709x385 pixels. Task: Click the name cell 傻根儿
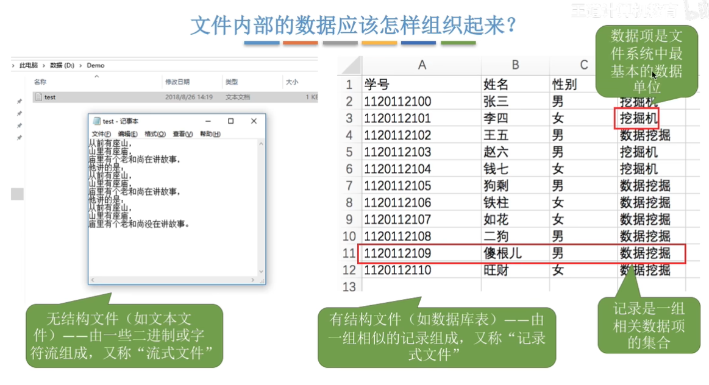[x=516, y=253]
